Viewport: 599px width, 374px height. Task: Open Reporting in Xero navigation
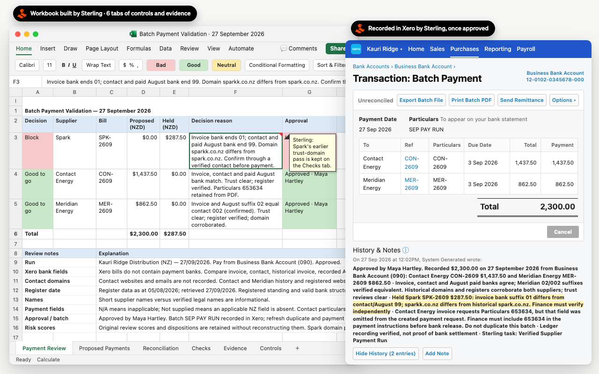click(497, 49)
